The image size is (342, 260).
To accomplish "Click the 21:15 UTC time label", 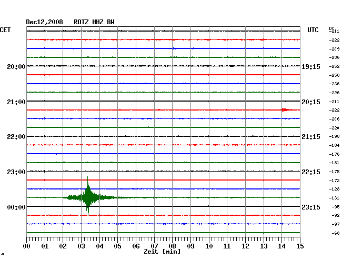I will point(311,137).
